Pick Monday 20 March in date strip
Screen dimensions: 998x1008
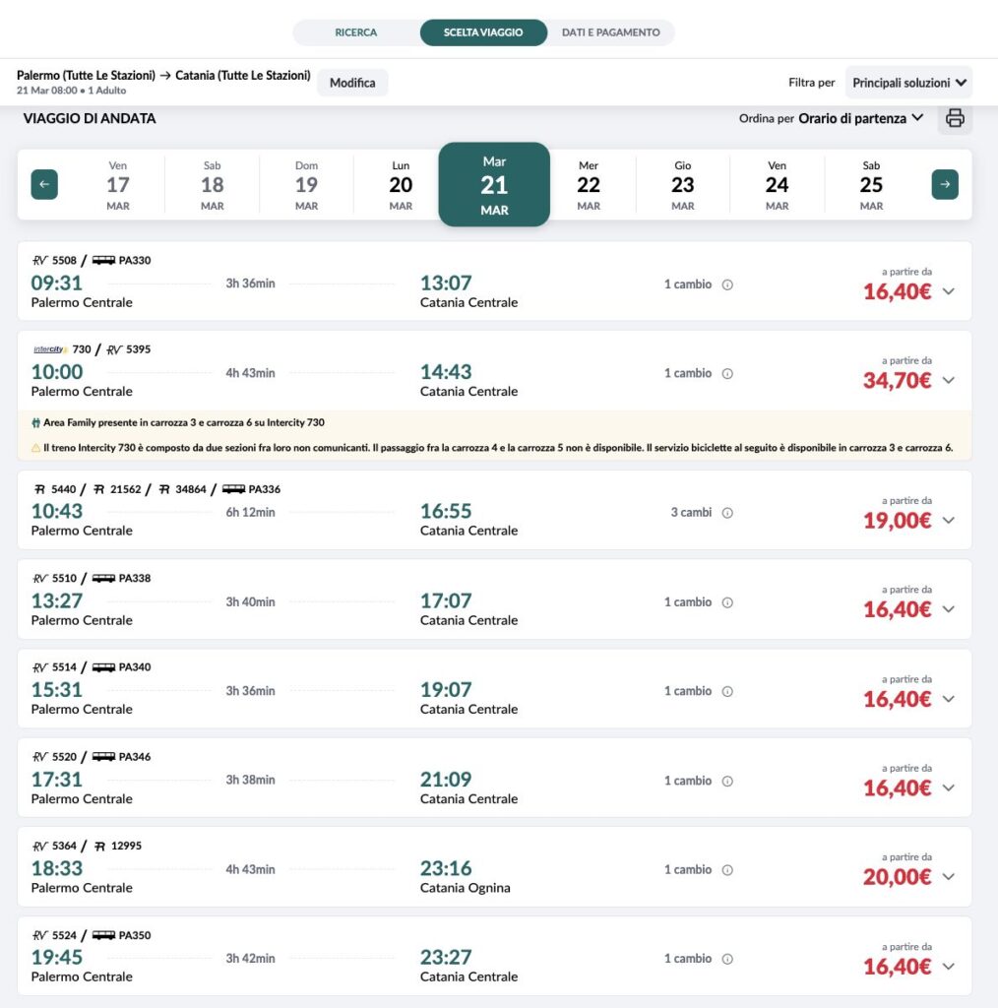tap(401, 184)
